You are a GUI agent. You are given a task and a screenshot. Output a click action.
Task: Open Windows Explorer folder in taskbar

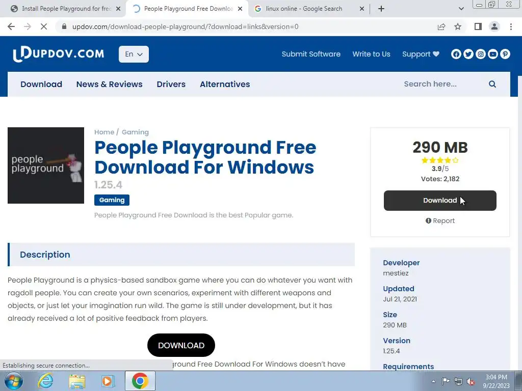[77, 381]
